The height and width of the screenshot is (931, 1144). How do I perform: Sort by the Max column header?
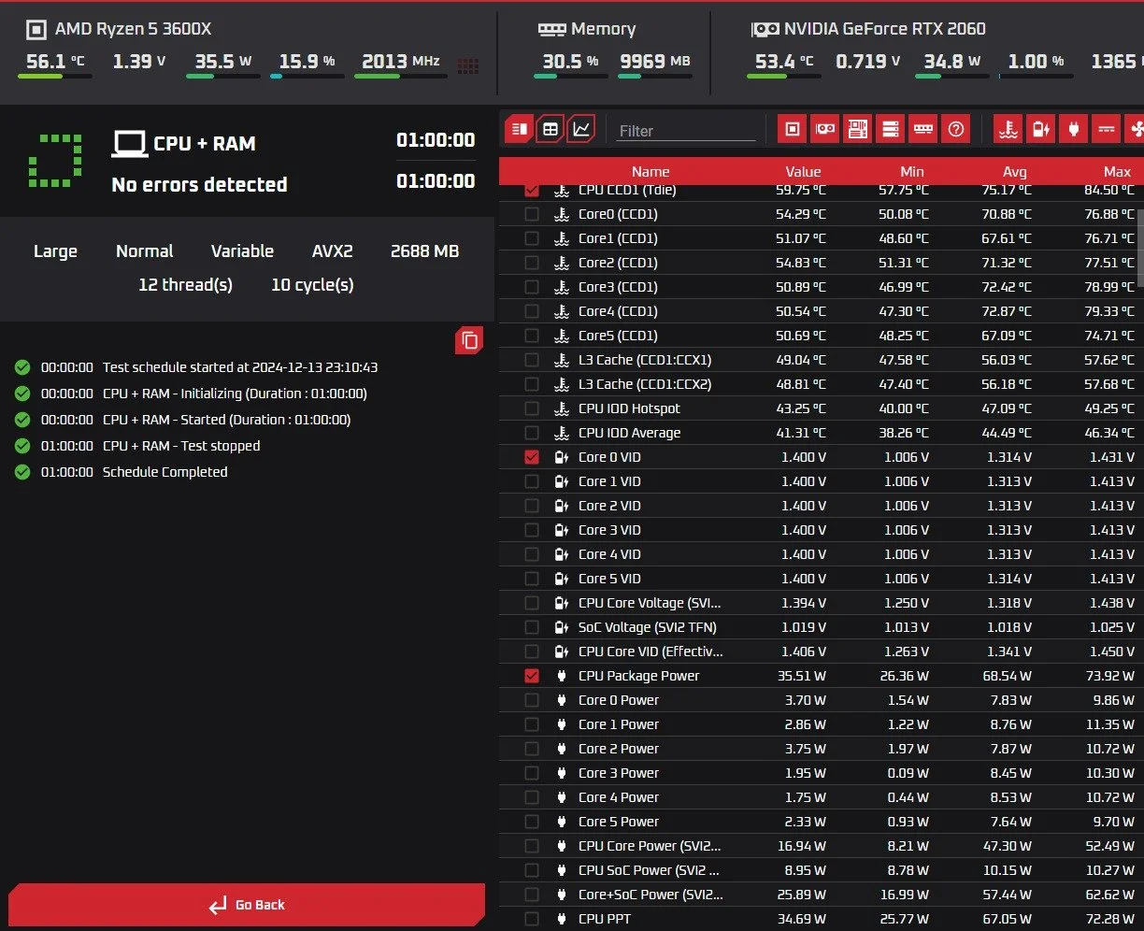[1117, 171]
